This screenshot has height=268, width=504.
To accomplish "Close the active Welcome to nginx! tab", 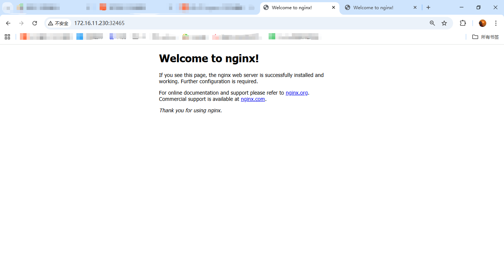I will 334,7.
